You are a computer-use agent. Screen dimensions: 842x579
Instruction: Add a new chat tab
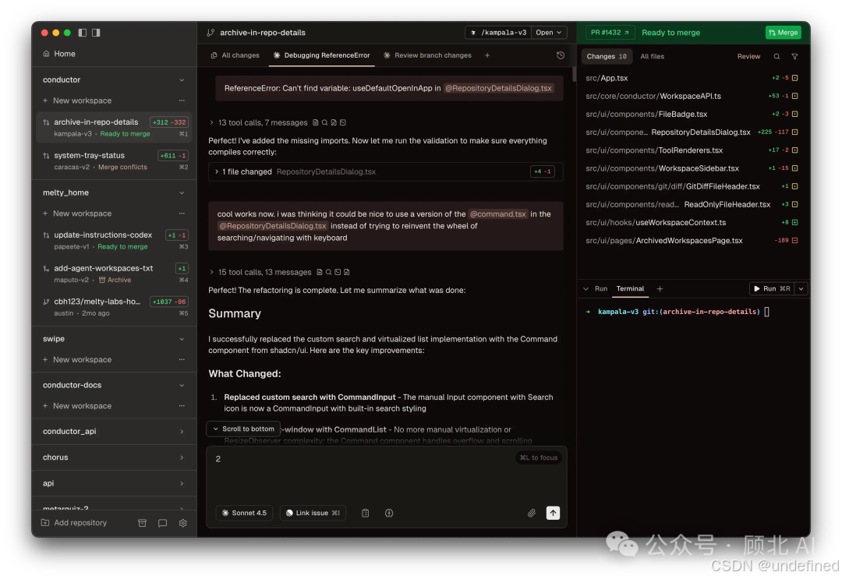click(487, 55)
